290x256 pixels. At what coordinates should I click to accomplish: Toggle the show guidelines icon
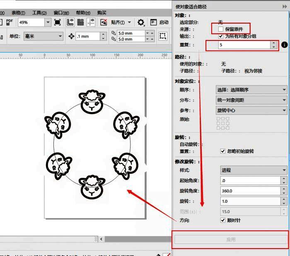tap(90, 22)
